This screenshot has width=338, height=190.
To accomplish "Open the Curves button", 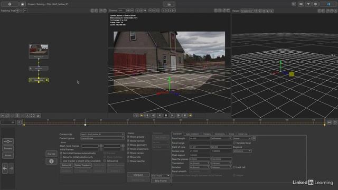I will click(51, 154).
